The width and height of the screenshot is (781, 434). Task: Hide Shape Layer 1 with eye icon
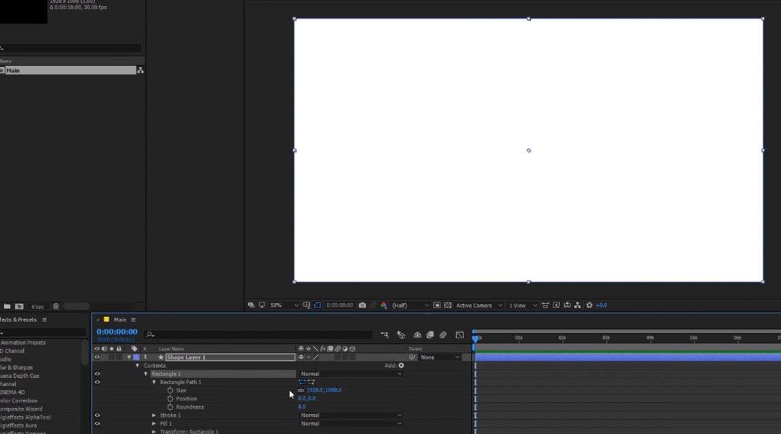(97, 357)
